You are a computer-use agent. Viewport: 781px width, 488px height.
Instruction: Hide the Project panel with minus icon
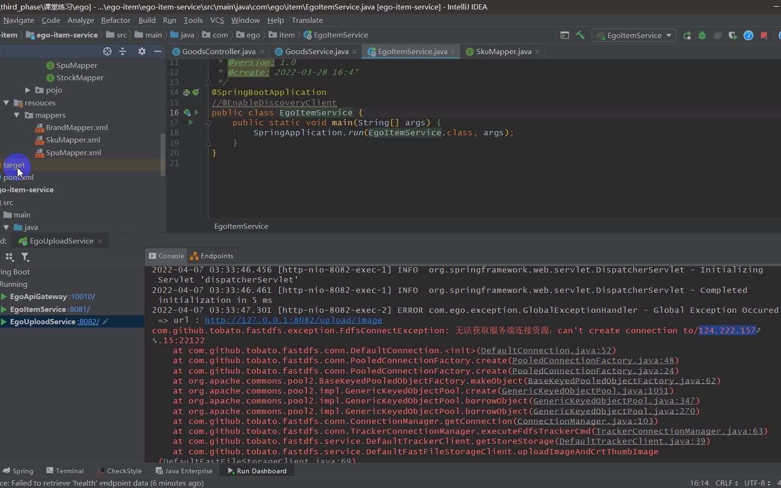[157, 51]
